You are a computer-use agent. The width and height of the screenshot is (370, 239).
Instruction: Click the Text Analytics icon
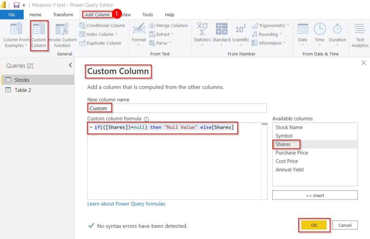pos(360,29)
